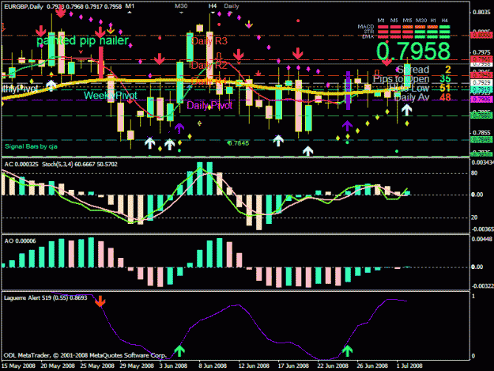Click the red down arrow left of the word painted
This screenshot has width=494, height=371.
[x=40, y=31]
